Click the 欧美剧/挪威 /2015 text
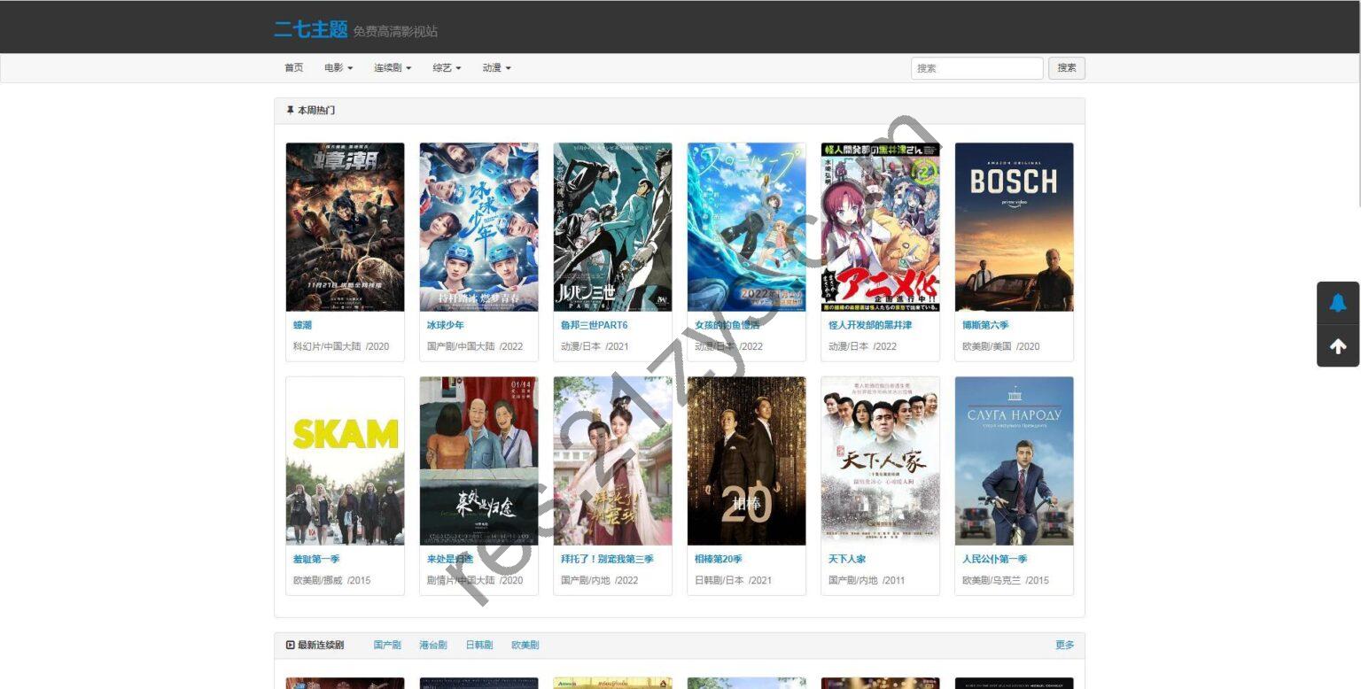 pyautogui.click(x=331, y=580)
